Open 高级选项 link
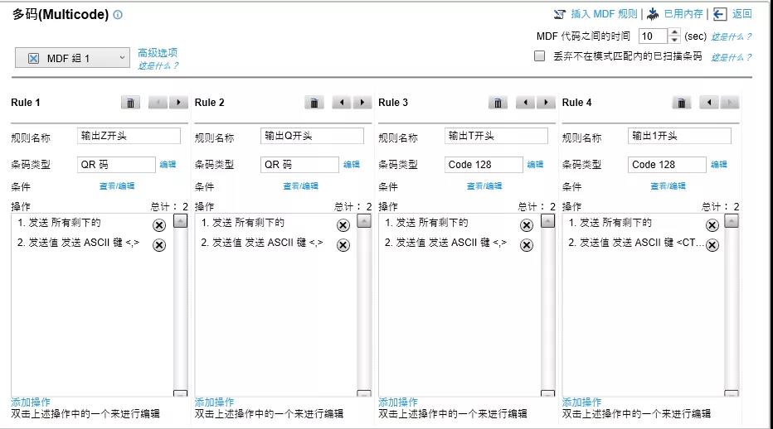Viewport: 773px width, 429px height. click(158, 53)
